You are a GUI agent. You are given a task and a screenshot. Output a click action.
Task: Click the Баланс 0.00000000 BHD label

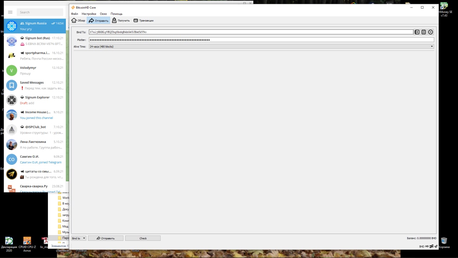(x=422, y=238)
